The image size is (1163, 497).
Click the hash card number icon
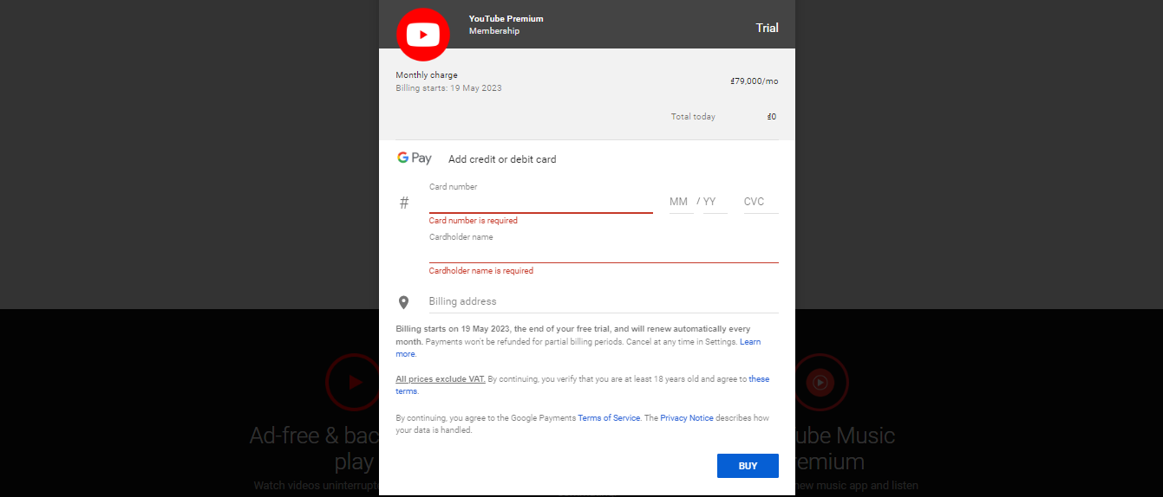(404, 203)
